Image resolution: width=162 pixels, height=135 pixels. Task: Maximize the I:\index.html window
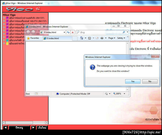coord(119,26)
